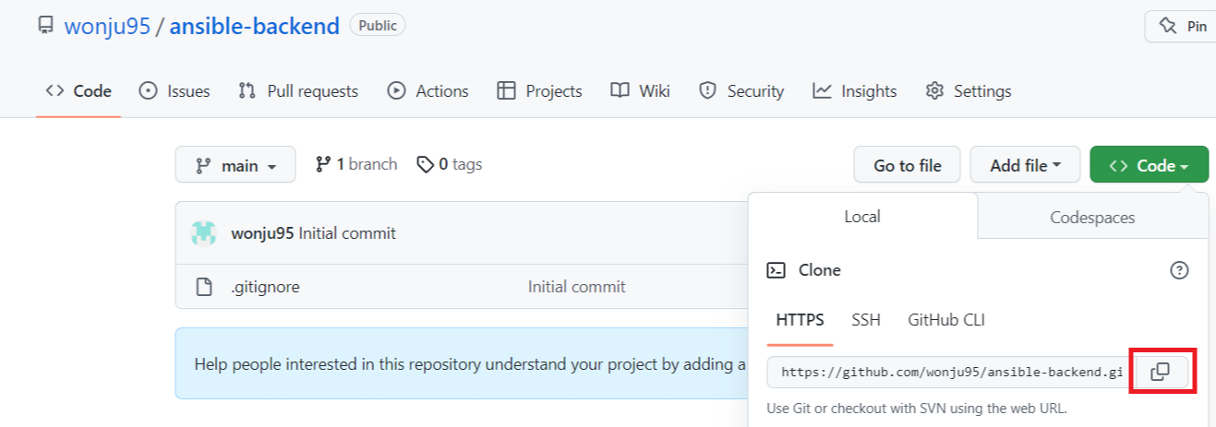The image size is (1216, 427).
Task: Switch to the Codespaces tab
Action: click(1092, 218)
